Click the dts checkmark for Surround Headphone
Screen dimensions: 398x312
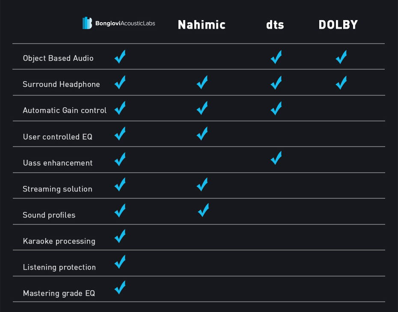(276, 82)
